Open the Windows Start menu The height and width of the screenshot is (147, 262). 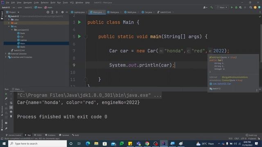click(4, 143)
